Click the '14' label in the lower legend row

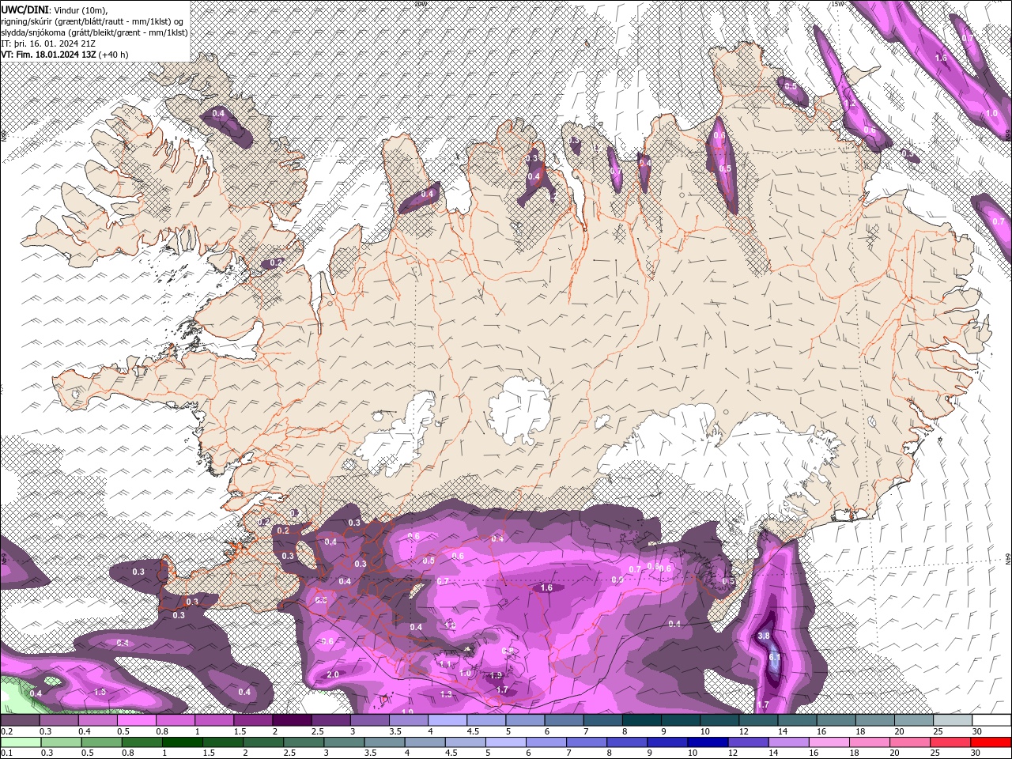(772, 753)
